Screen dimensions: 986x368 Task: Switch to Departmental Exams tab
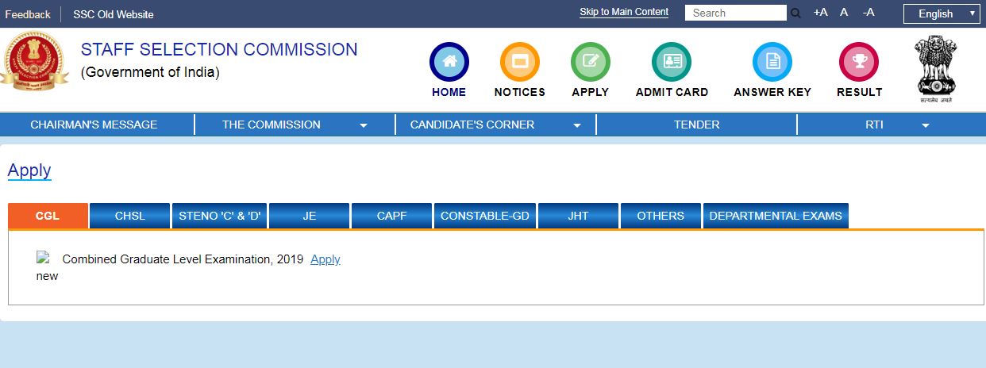point(776,216)
